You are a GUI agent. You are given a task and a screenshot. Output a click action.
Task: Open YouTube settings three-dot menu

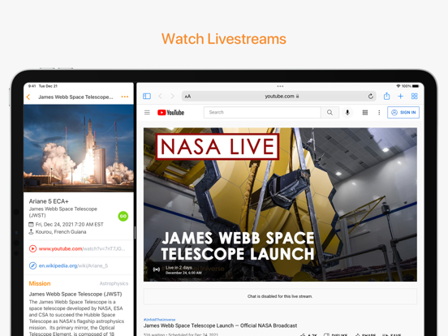(x=379, y=113)
